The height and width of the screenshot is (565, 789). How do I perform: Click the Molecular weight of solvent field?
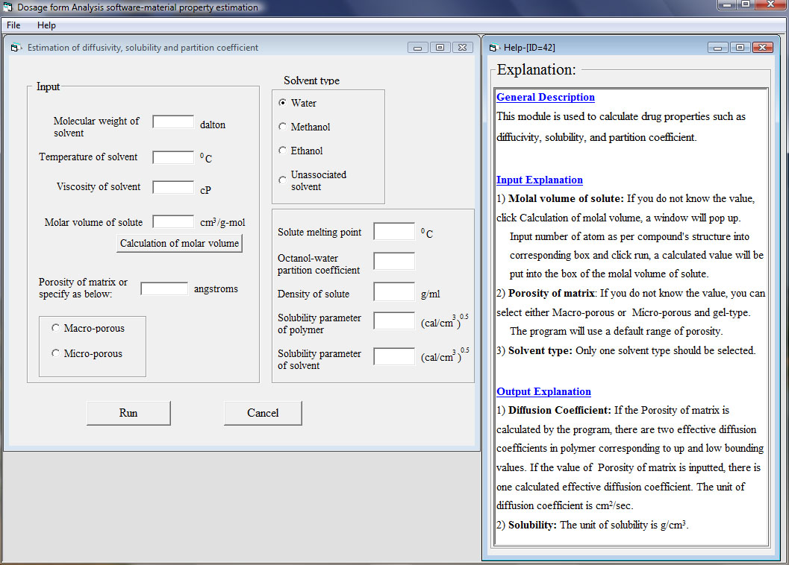point(173,121)
